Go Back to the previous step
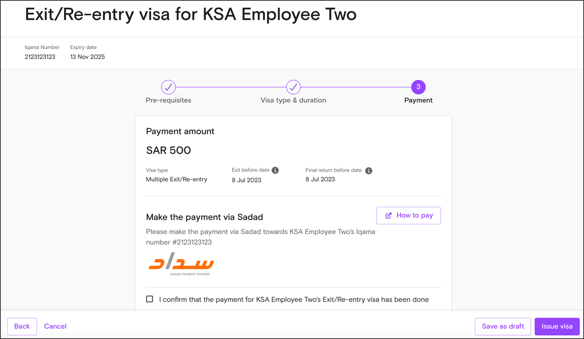 point(22,326)
